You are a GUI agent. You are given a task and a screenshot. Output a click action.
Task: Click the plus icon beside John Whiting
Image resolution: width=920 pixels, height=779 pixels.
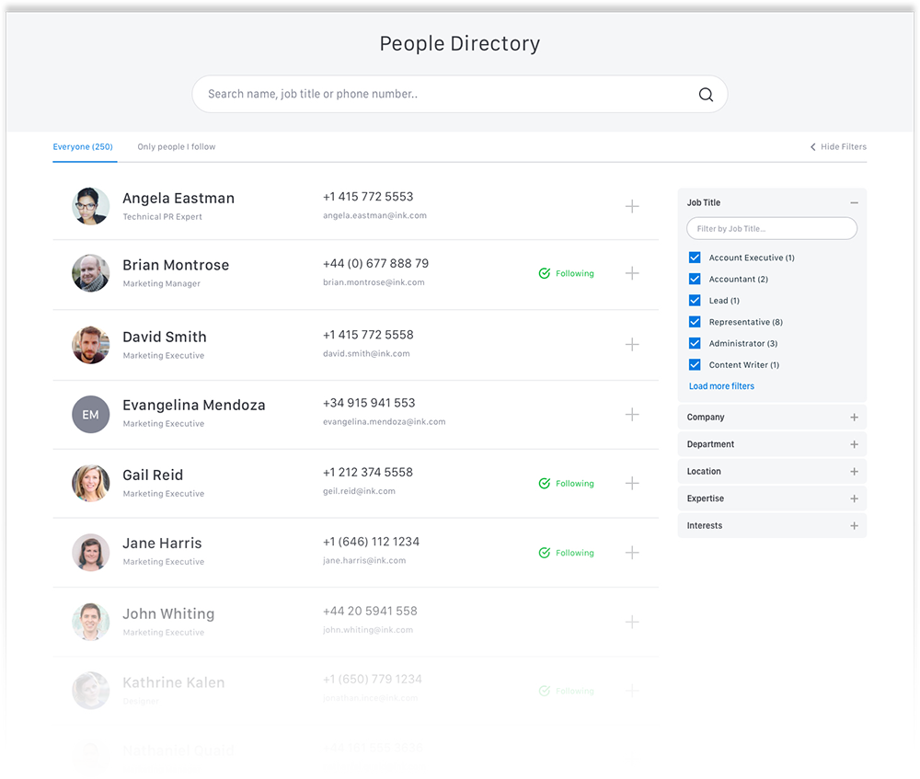(632, 622)
